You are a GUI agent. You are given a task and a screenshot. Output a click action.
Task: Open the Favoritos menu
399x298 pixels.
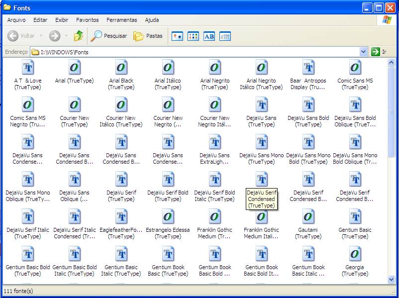87,20
